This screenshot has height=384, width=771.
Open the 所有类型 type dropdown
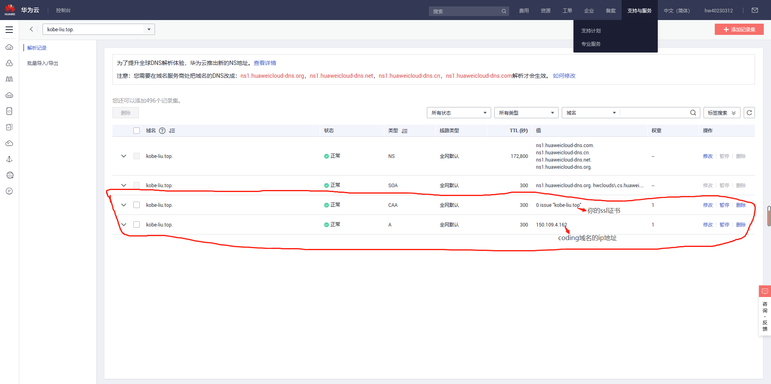coord(526,113)
